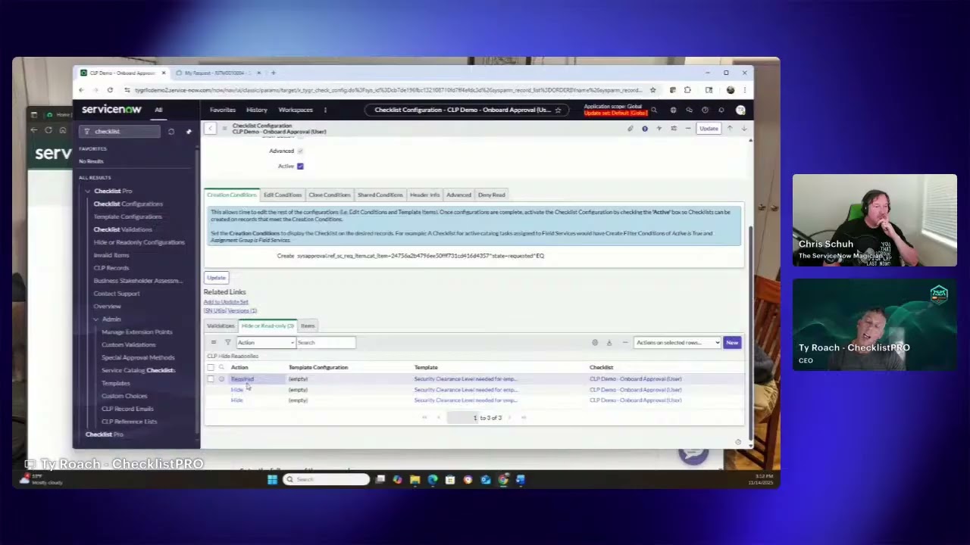Open the personalize list gear icon
The width and height of the screenshot is (970, 545).
point(595,342)
